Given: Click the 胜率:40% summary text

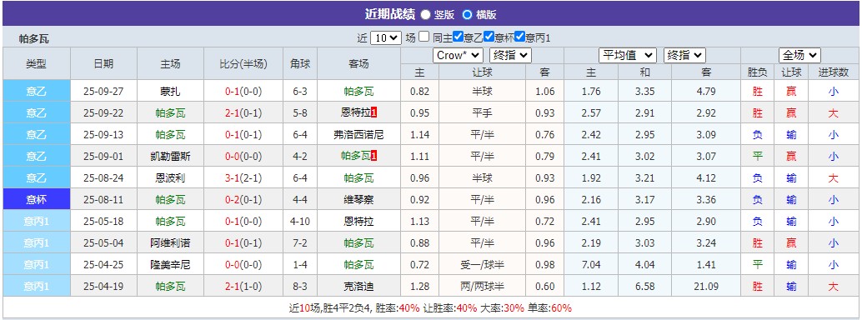Looking at the screenshot, I should coord(398,307).
